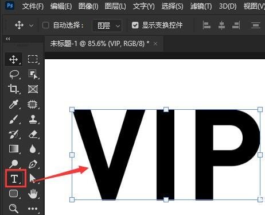265x215 pixels.
Task: Uncheck the 显示变换控件 checkbox
Action: coord(135,25)
